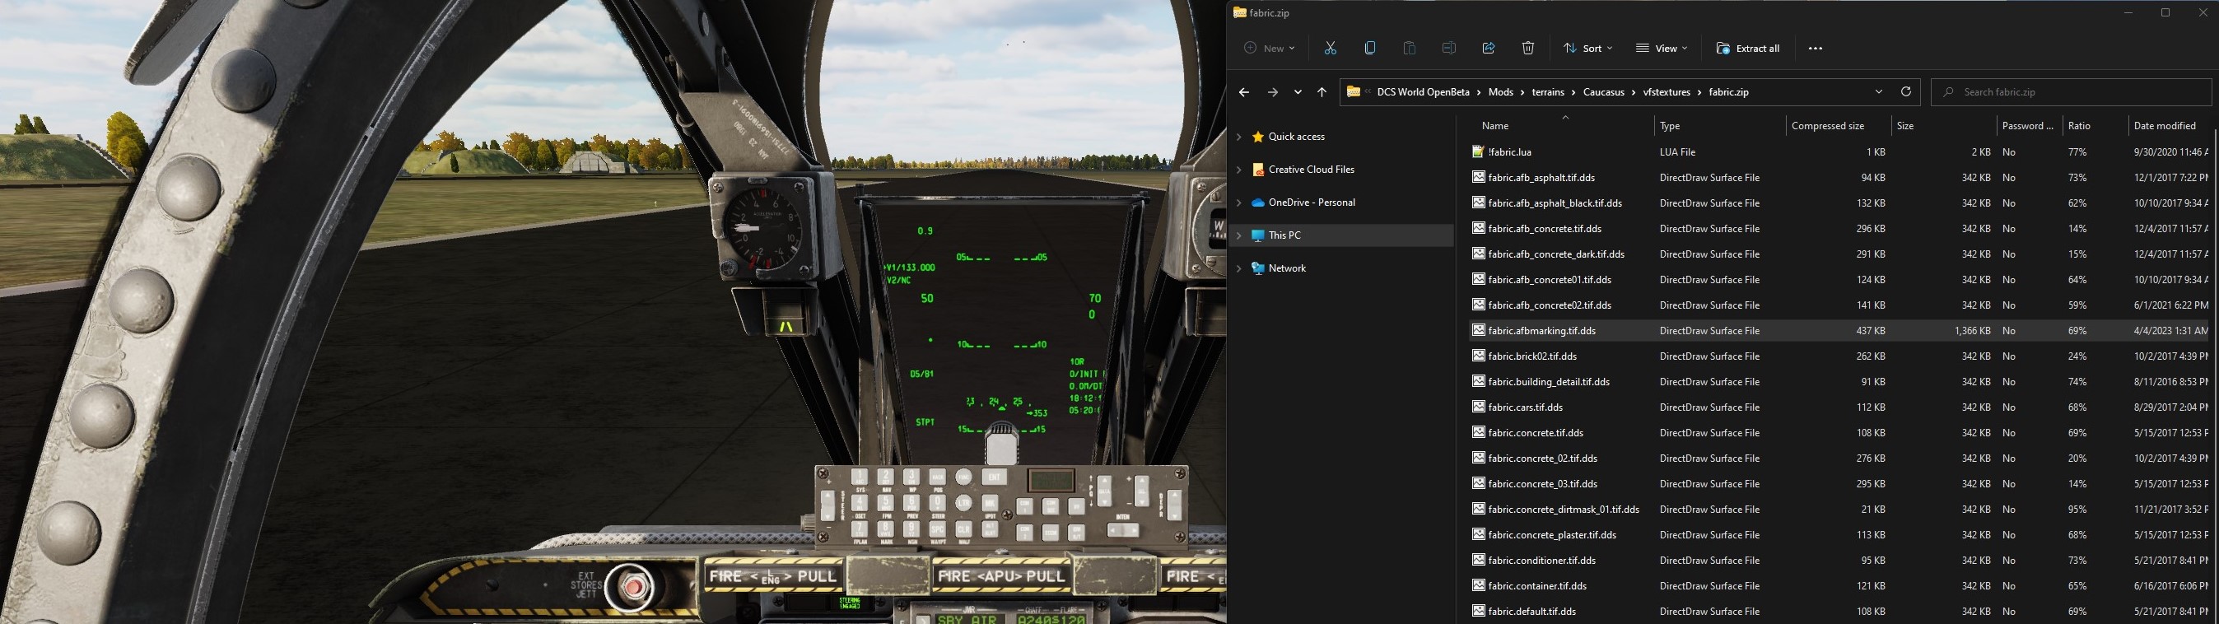Sort by the Ratio column header
Screen dimensions: 2219x624
click(2094, 126)
